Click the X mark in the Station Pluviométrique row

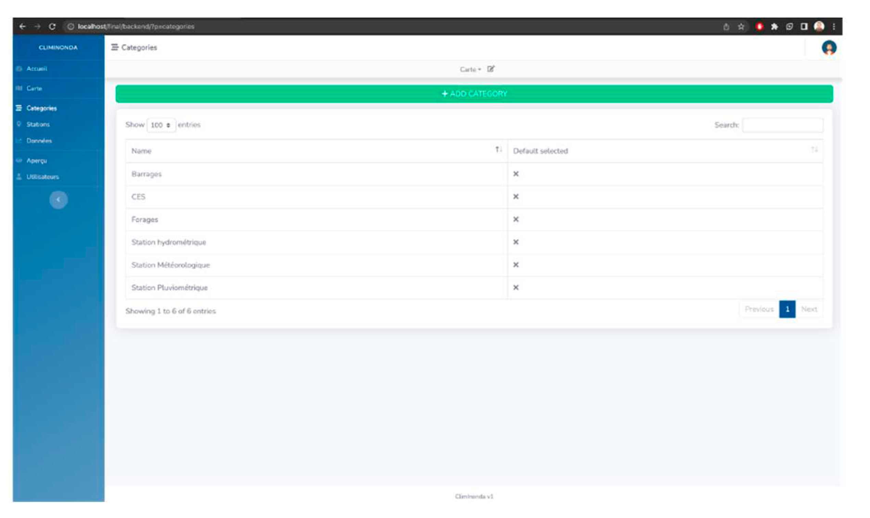click(516, 288)
